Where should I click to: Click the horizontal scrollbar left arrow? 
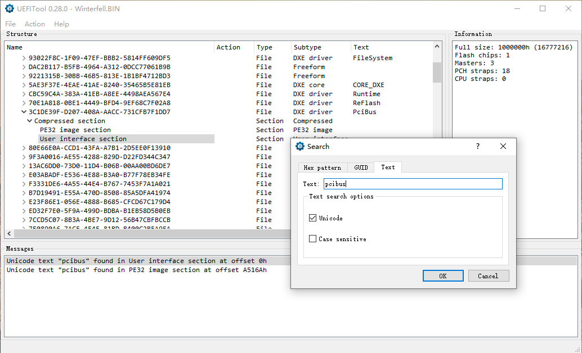[x=9, y=234]
